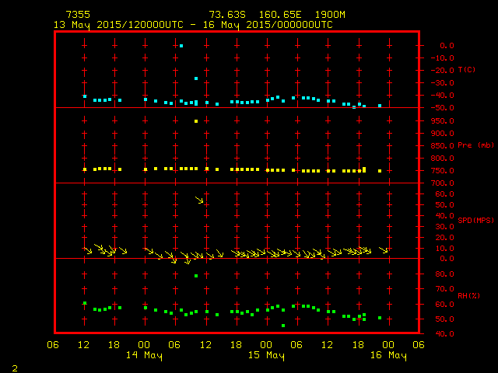Image resolution: width=498 pixels, height=373 pixels.
Task: Click the highest cyan temperature point near 0.0
Action: tap(181, 46)
